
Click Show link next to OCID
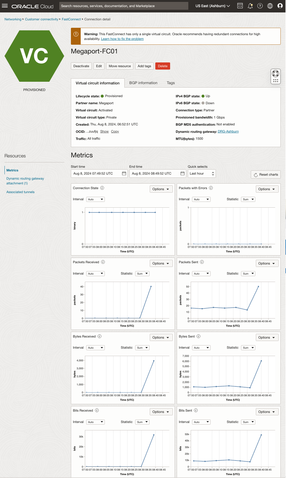coord(105,131)
